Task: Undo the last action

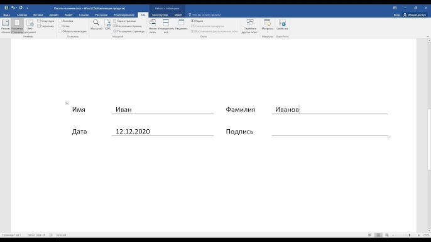Action: tap(13, 8)
